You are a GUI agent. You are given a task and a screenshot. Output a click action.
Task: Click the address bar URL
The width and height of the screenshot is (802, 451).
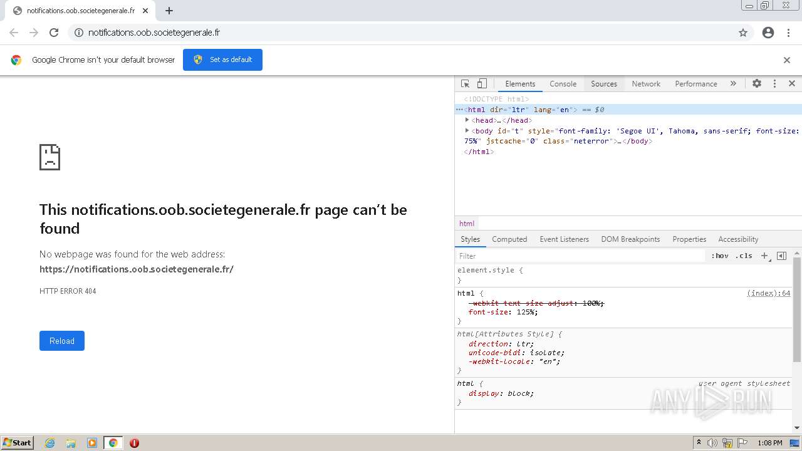click(x=154, y=33)
